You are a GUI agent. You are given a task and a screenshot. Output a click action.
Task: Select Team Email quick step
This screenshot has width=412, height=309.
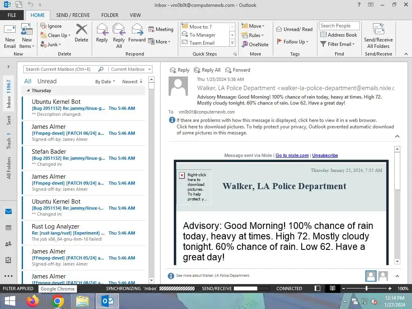[x=205, y=43]
